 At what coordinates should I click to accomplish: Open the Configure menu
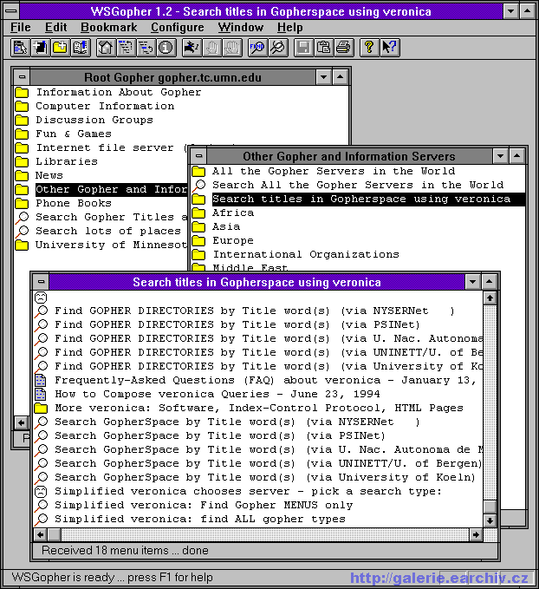tap(178, 28)
